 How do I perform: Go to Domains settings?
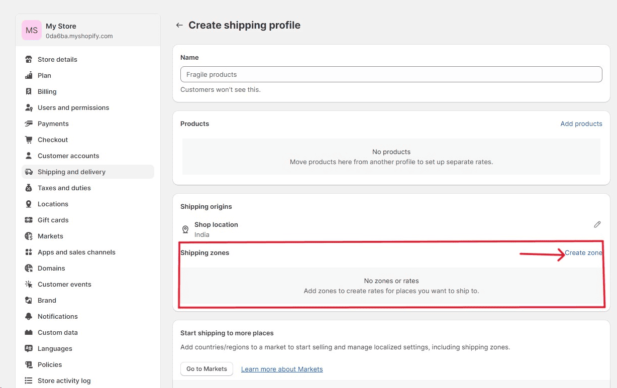tap(88, 268)
